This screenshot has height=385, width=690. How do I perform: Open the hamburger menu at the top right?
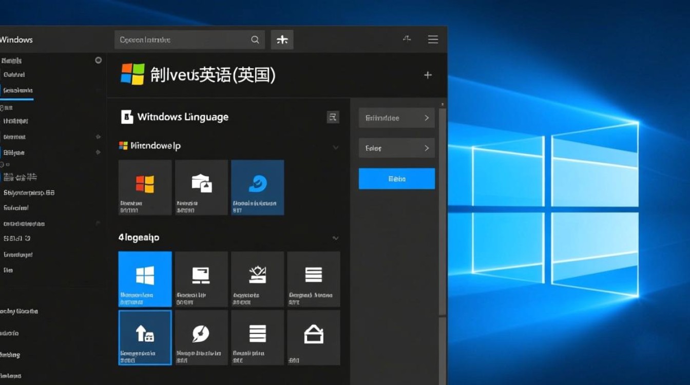tap(433, 39)
